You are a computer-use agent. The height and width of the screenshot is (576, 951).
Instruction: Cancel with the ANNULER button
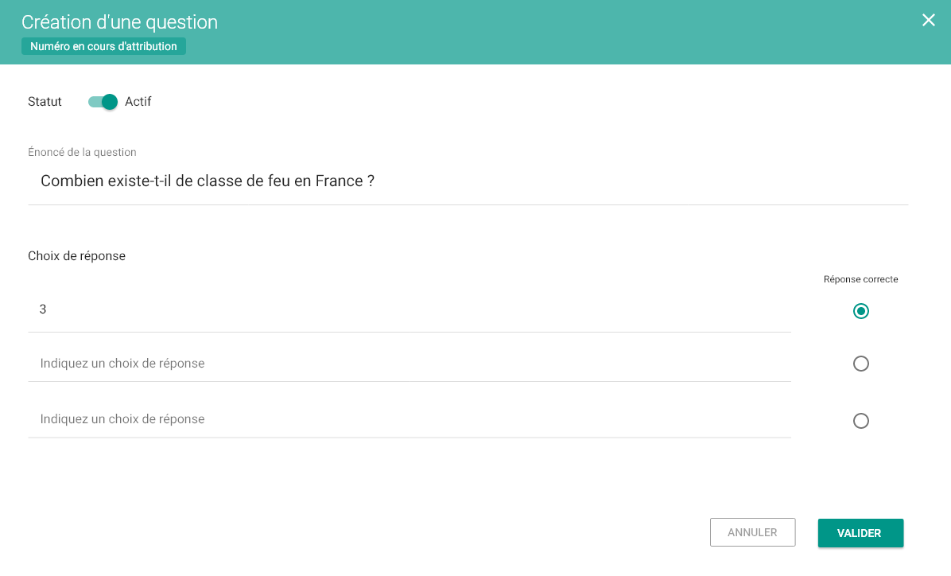[x=753, y=532]
